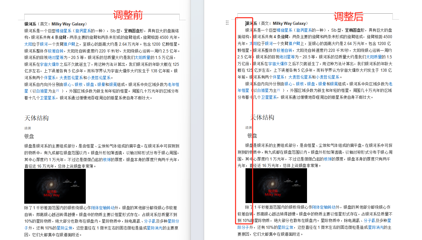Open the 银冕 link in right page
422x240 pixels.
click(334, 84)
